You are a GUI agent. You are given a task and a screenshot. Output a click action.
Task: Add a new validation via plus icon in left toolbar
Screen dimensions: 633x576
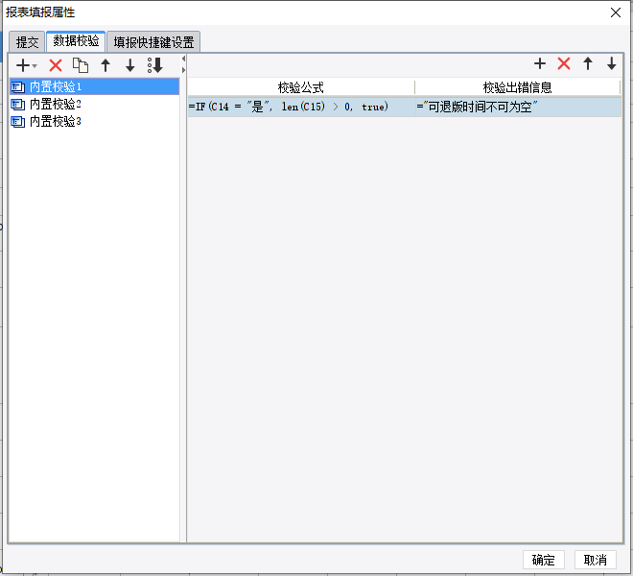point(23,65)
